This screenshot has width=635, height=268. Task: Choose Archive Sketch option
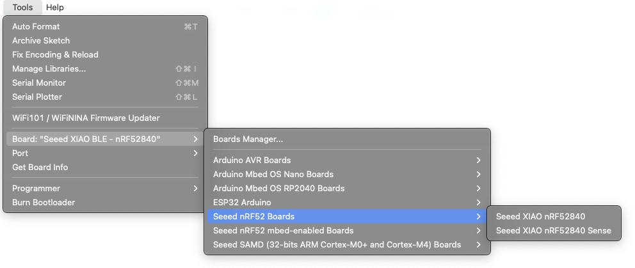(105, 40)
